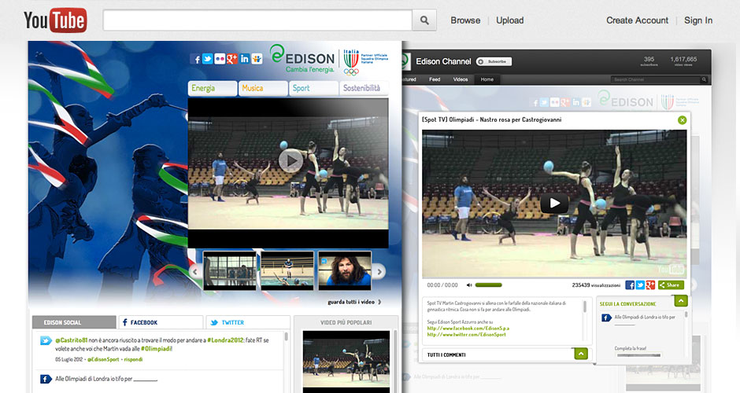Open the locker room video thumbnail
Screen dimensions: 740x393
230,270
